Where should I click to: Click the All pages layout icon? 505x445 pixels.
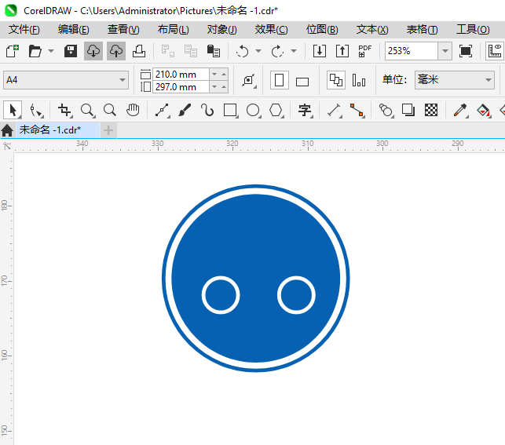[x=336, y=80]
